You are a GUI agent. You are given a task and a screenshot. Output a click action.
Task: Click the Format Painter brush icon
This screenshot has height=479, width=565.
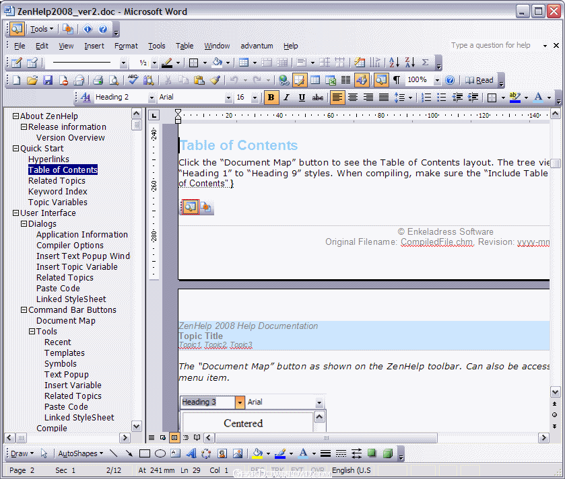tap(215, 80)
